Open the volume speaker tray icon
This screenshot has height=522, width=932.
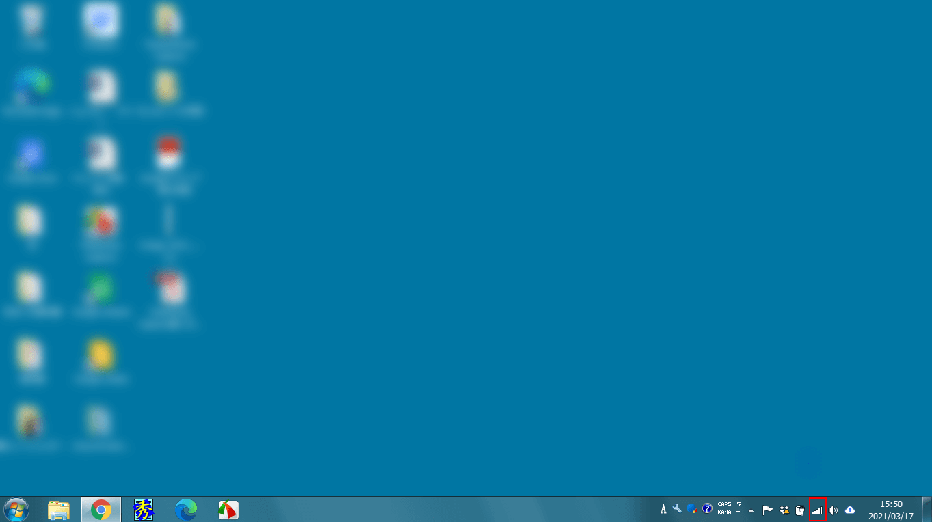(833, 510)
